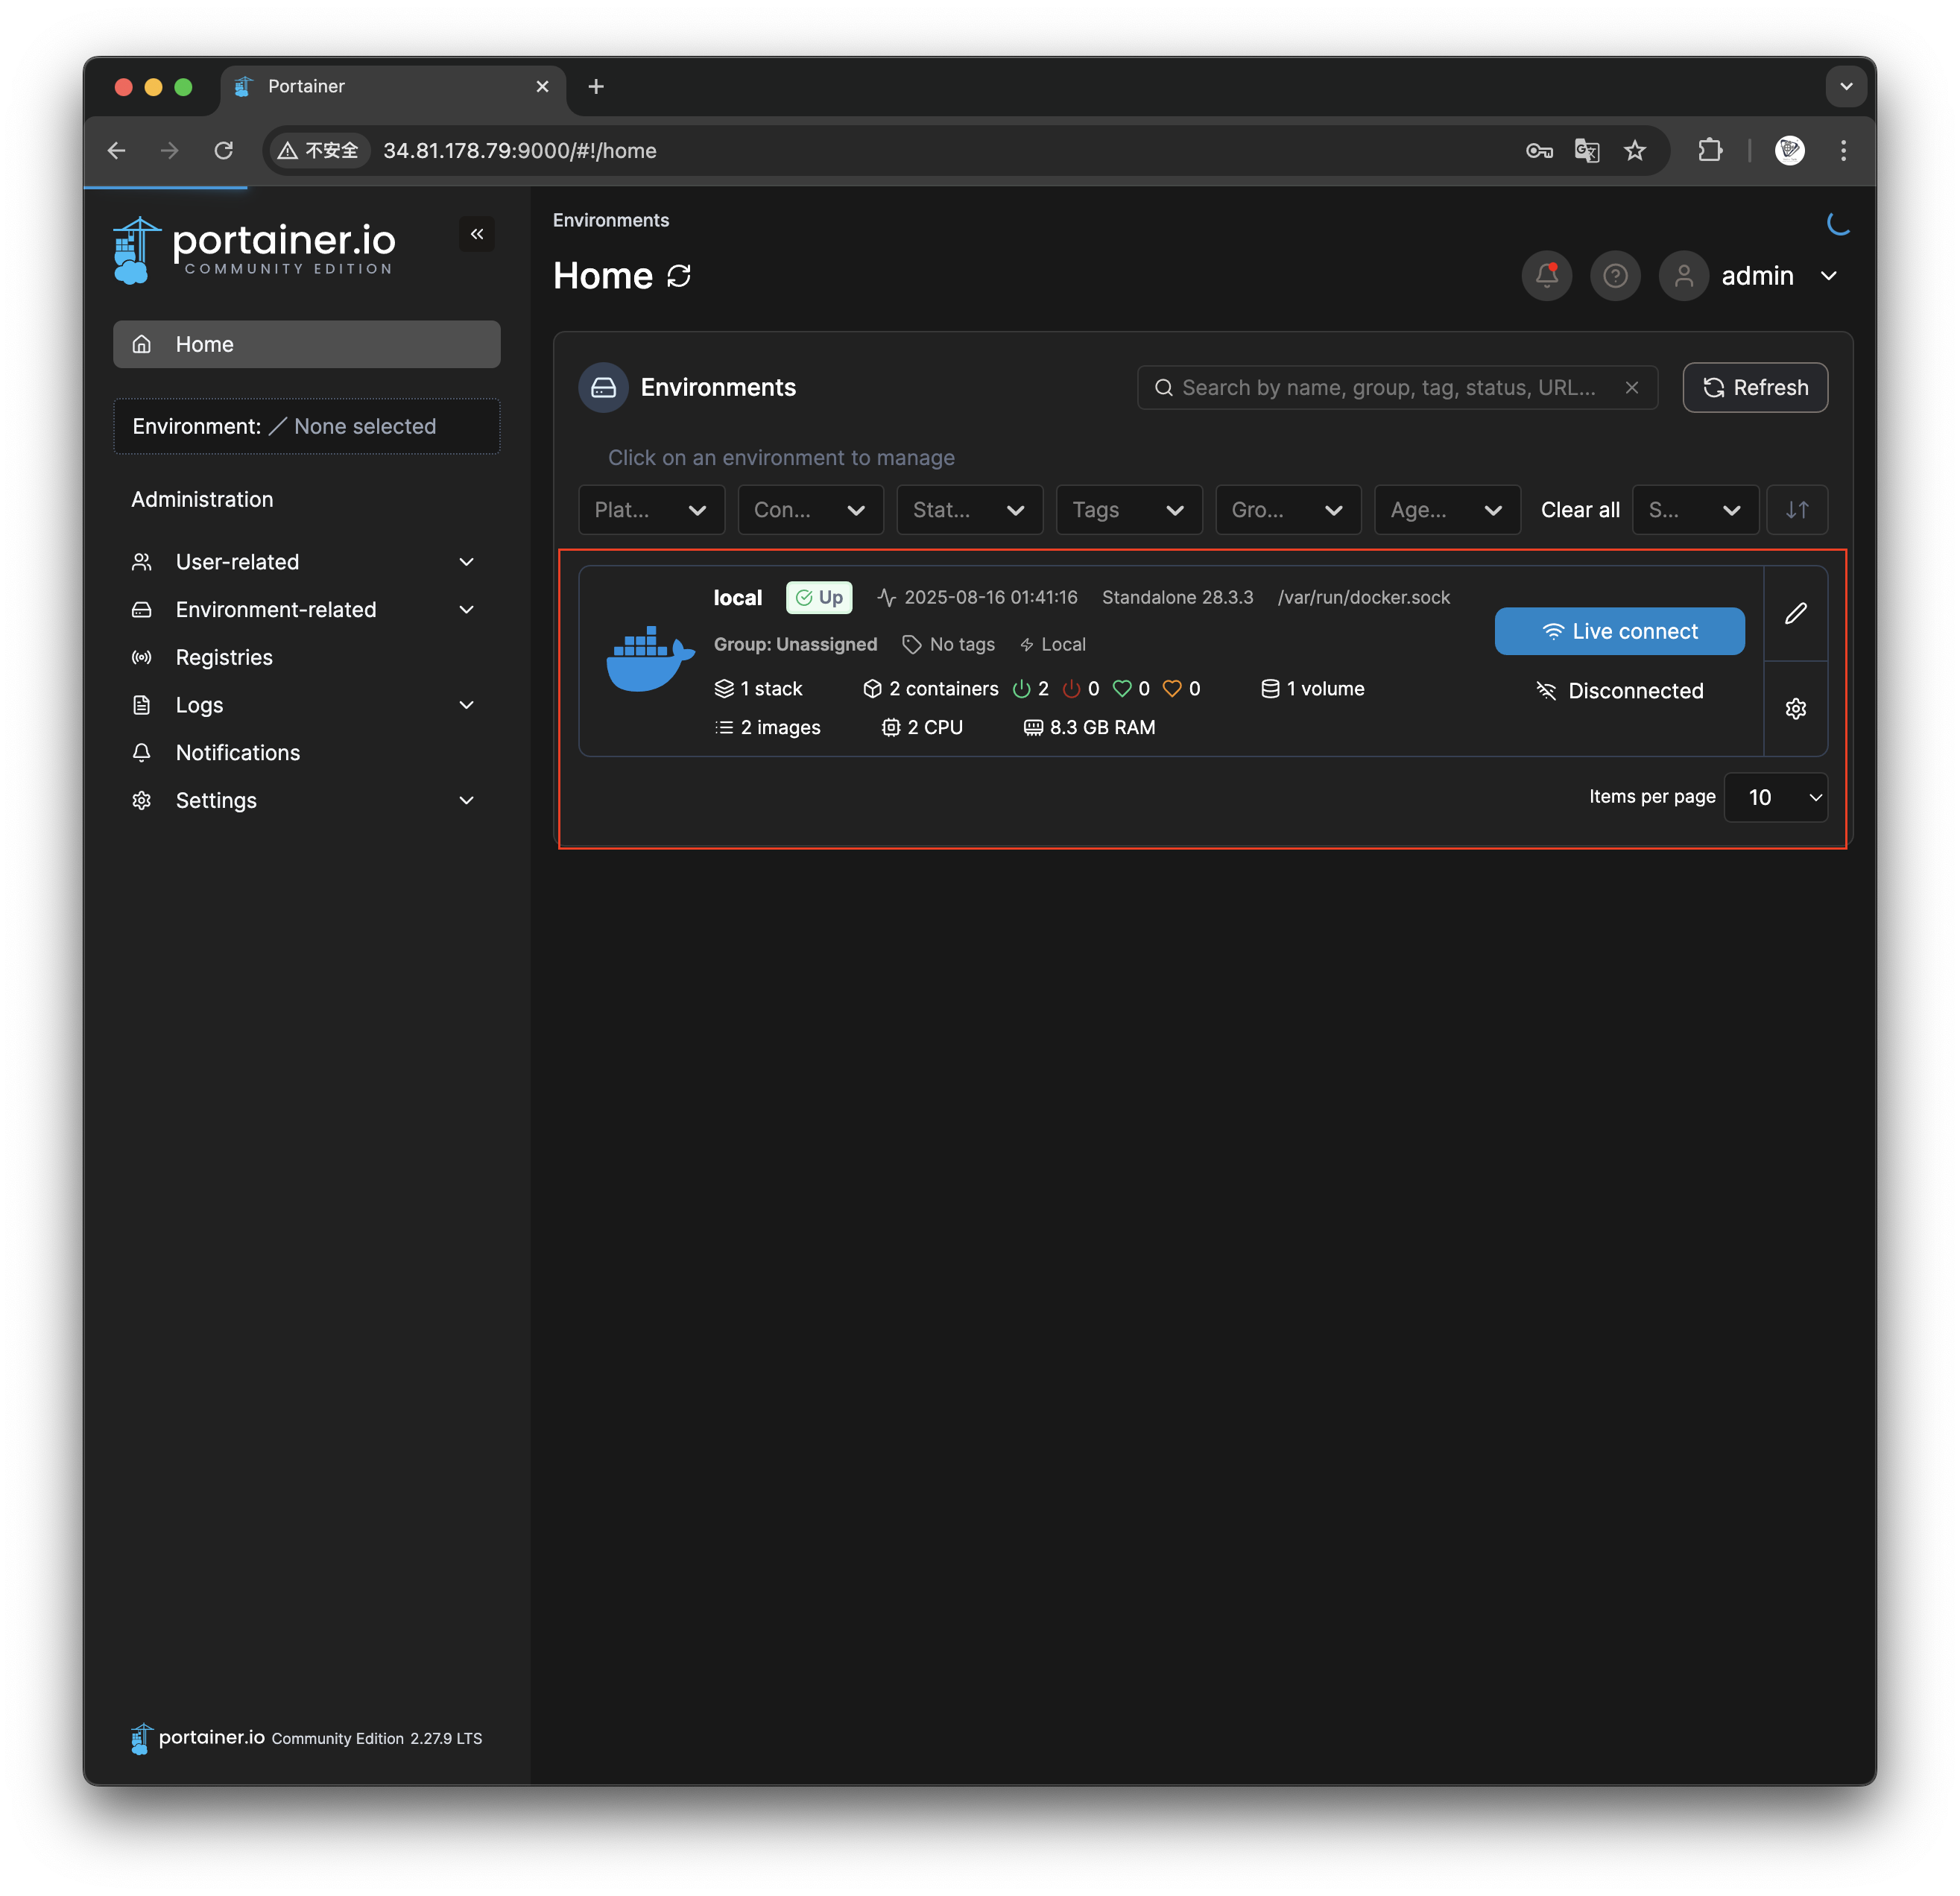Open the Items per page dropdown

[1775, 797]
